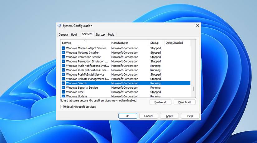Image resolution: width=257 pixels, height=143 pixels.
Task: Click the Disable all button
Action: coord(184,102)
